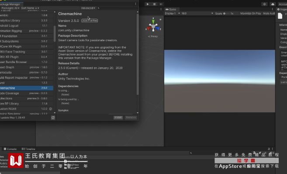
Task: Select the ARCore XR Plugin package
Action: (x=27, y=46)
